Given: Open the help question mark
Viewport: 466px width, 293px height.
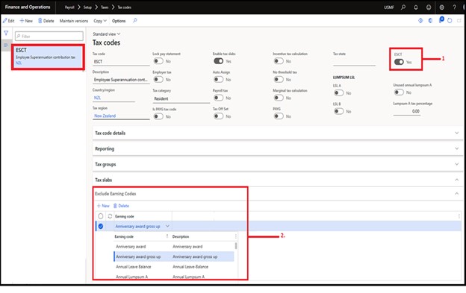Looking at the screenshot, I should pyautogui.click(x=454, y=7).
